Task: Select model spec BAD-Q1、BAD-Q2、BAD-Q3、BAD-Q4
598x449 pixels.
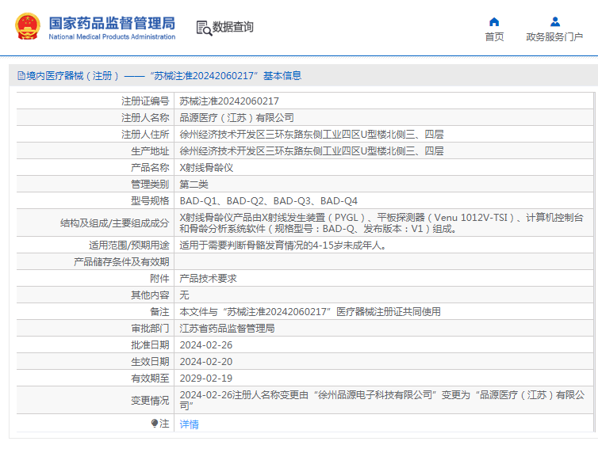Action: pyautogui.click(x=269, y=200)
